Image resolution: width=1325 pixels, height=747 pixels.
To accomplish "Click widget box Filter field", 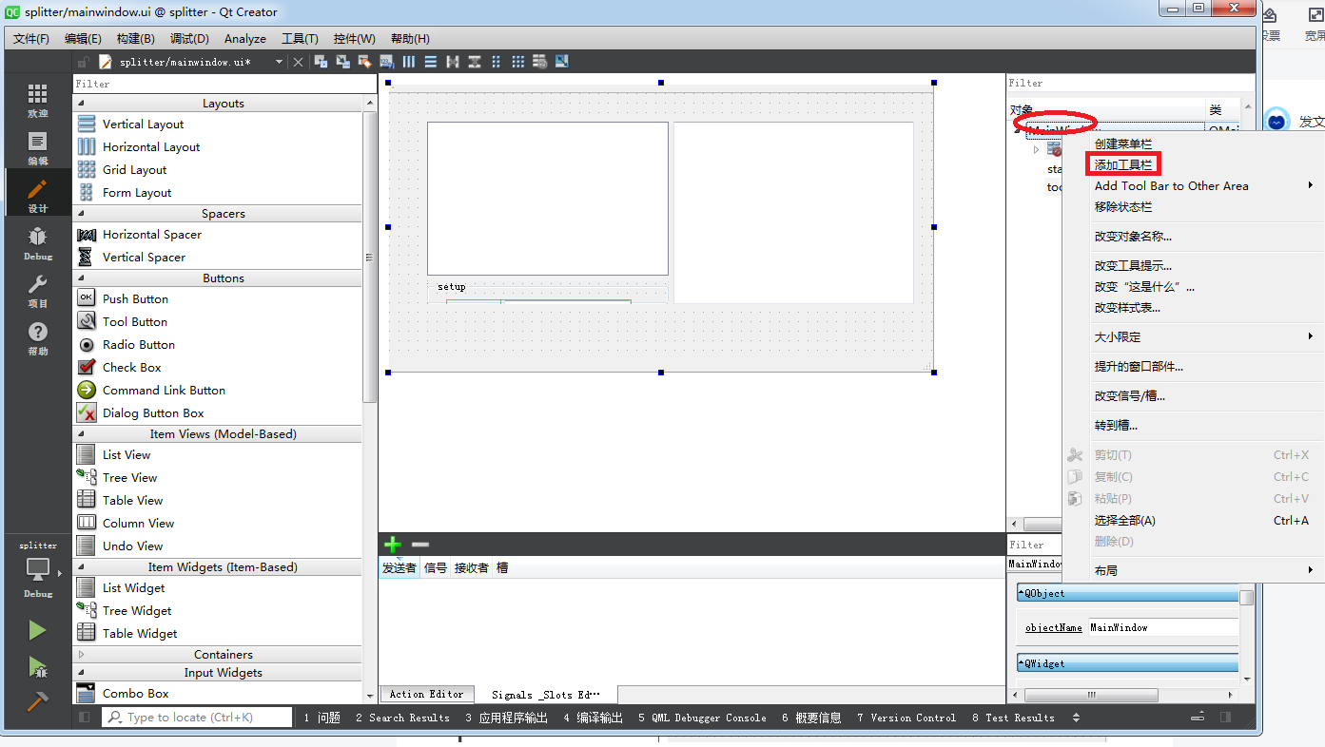I will [x=224, y=84].
